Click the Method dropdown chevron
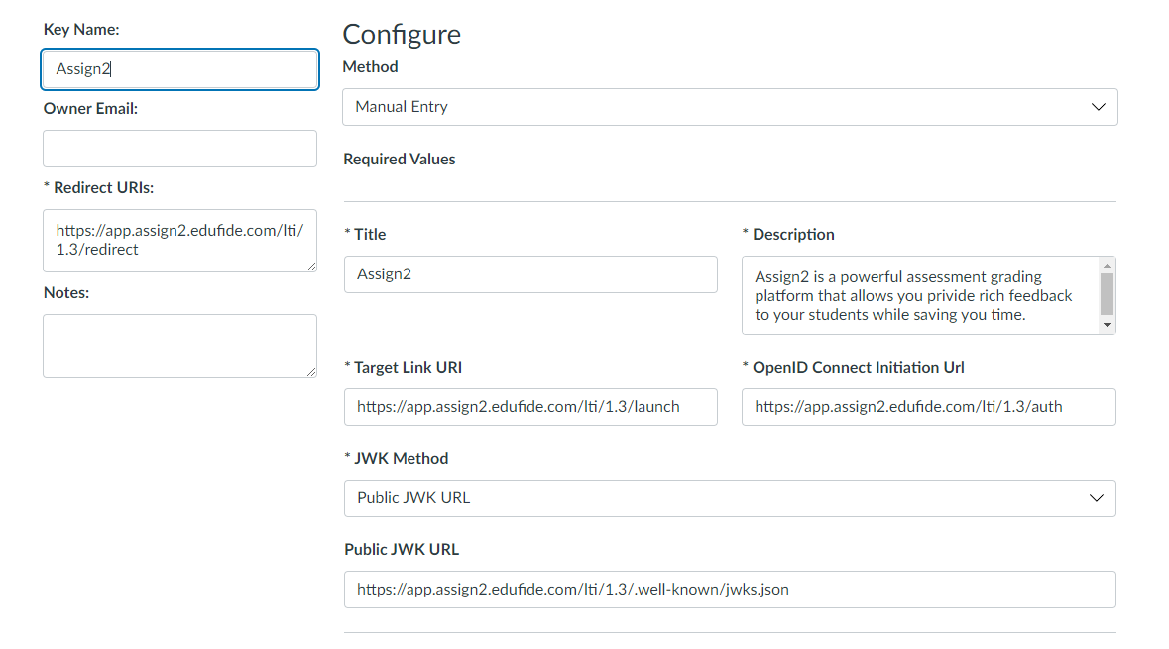The height and width of the screenshot is (649, 1169). tap(1099, 106)
